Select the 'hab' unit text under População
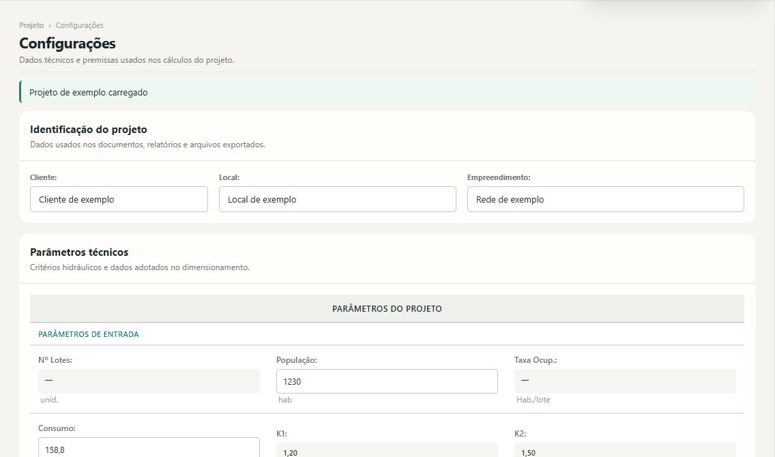Screen dimensions: 775x457 pyautogui.click(x=285, y=400)
